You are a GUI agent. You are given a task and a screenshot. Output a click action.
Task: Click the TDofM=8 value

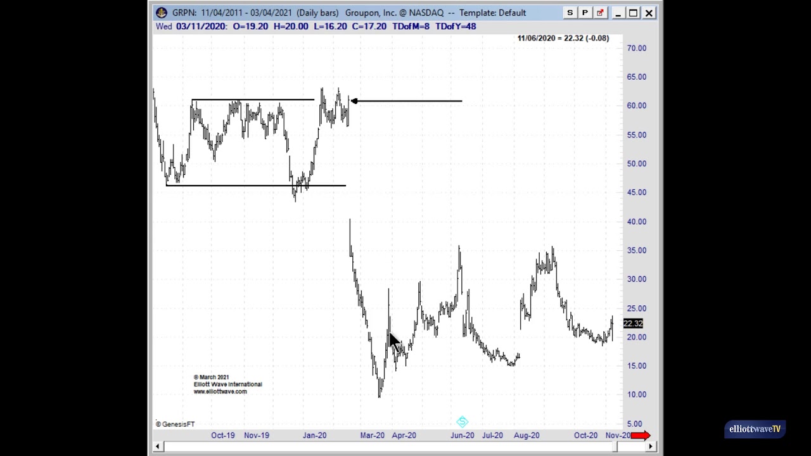411,26
